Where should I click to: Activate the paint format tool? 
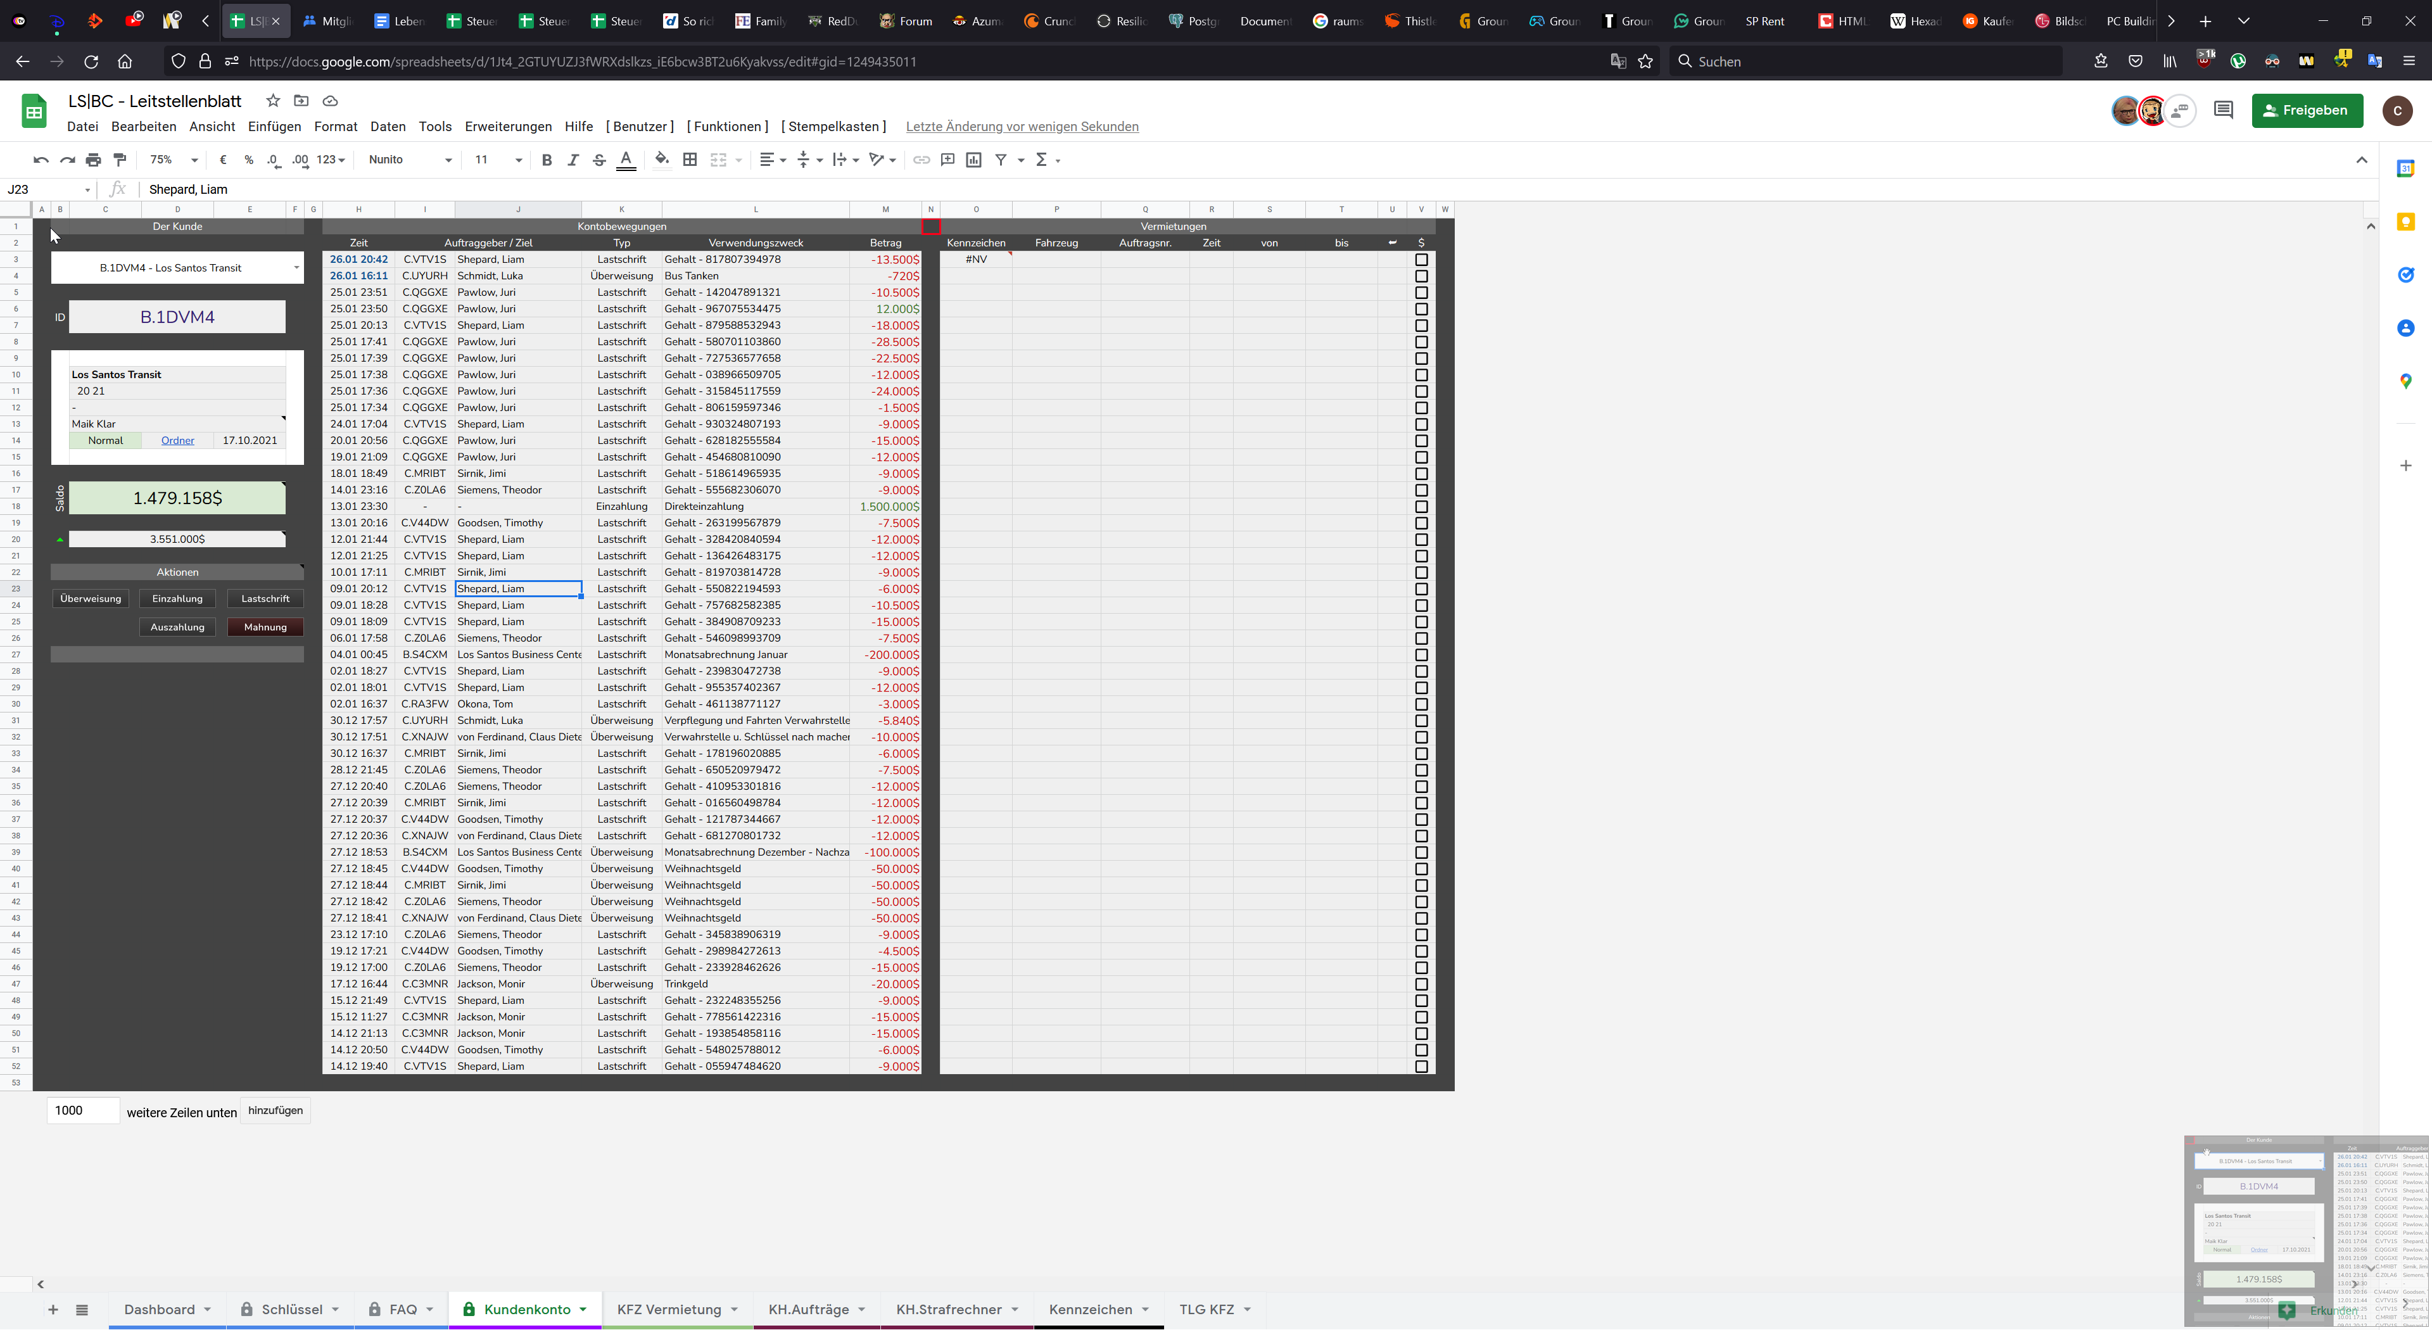click(x=120, y=160)
